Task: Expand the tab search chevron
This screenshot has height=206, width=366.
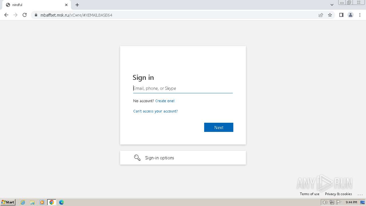Action: [x=332, y=5]
